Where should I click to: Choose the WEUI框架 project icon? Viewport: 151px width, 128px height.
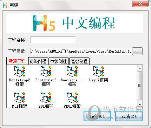(x=72, y=98)
